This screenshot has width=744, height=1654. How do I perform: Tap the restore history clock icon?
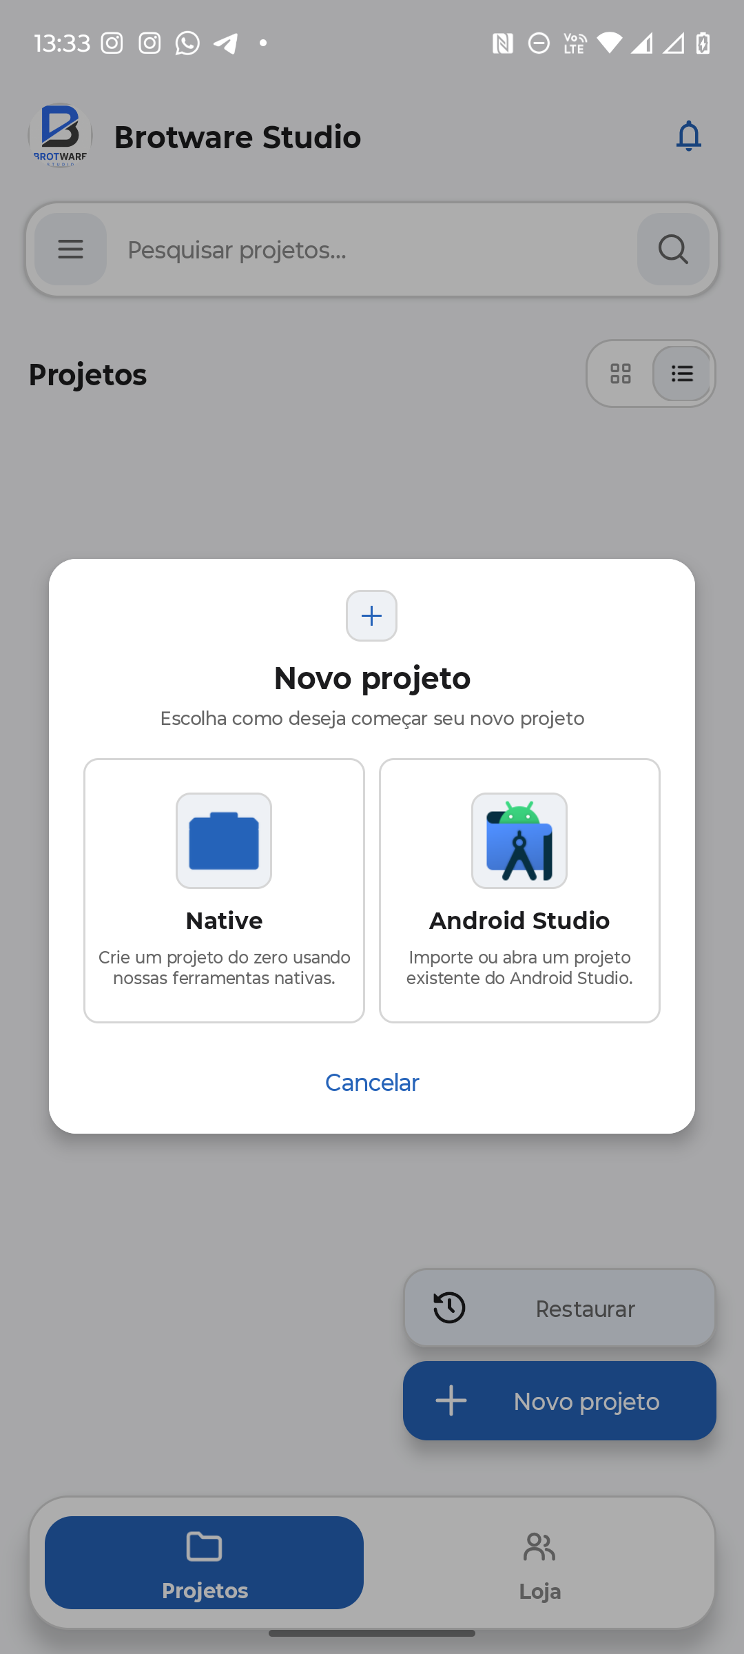449,1308
